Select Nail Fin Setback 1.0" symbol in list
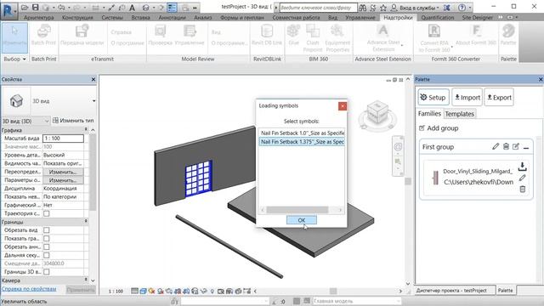 302,133
